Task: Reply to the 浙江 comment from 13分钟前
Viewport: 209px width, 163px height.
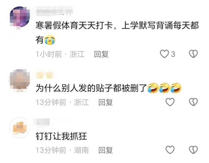Action: point(106,102)
